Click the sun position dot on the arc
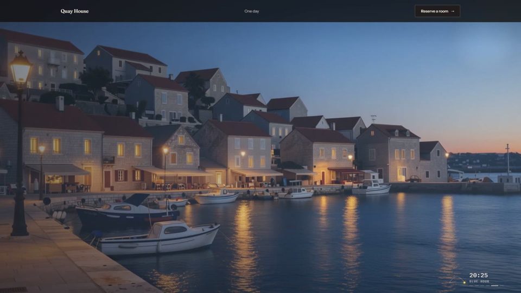The image size is (521, 293). pos(465,282)
